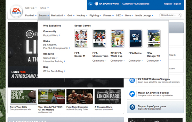This screenshot has width=192, height=122.
Task: Click the FIFA Online title
Action: 135,53
